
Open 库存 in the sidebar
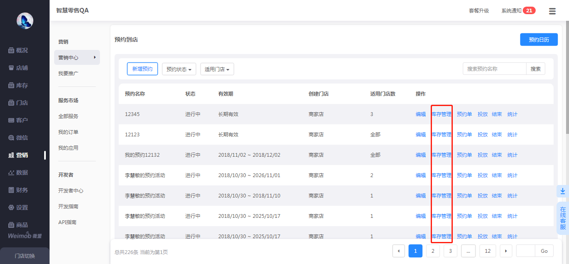[x=18, y=85]
